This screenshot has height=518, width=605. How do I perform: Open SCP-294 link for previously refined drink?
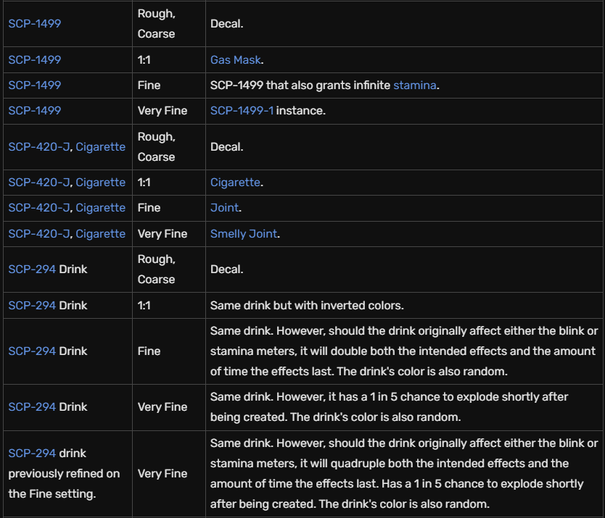point(32,453)
